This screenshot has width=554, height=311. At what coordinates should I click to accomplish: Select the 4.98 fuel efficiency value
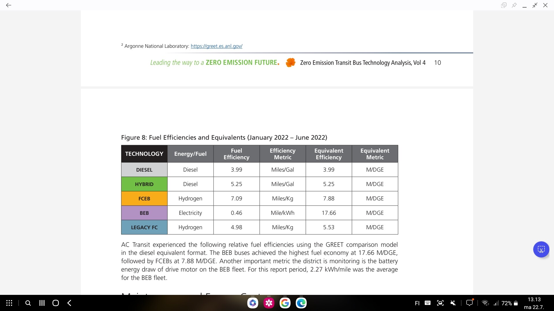(237, 227)
